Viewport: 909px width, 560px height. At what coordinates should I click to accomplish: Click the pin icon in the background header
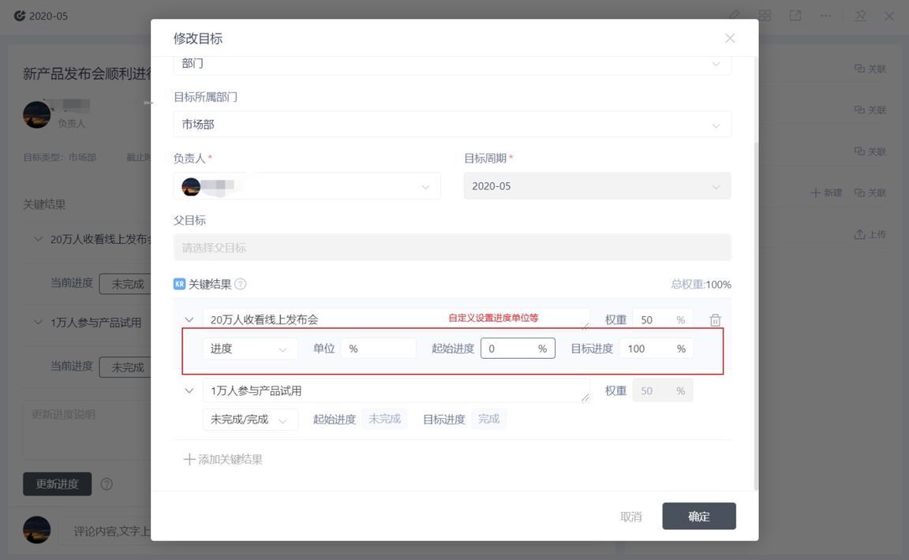[x=860, y=16]
